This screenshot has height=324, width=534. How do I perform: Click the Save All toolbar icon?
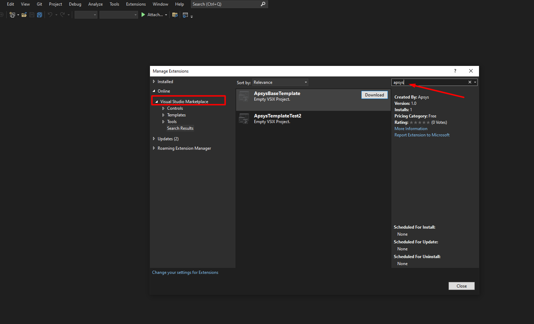pos(39,15)
